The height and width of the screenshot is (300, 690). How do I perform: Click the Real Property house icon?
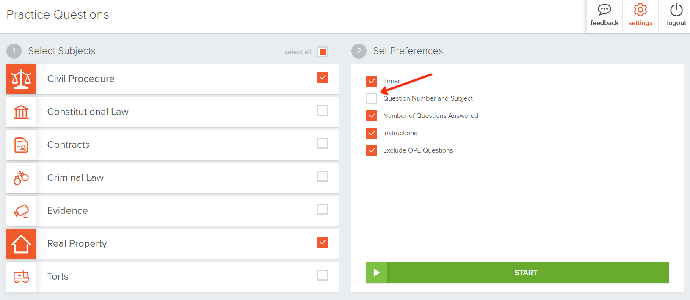tap(21, 244)
